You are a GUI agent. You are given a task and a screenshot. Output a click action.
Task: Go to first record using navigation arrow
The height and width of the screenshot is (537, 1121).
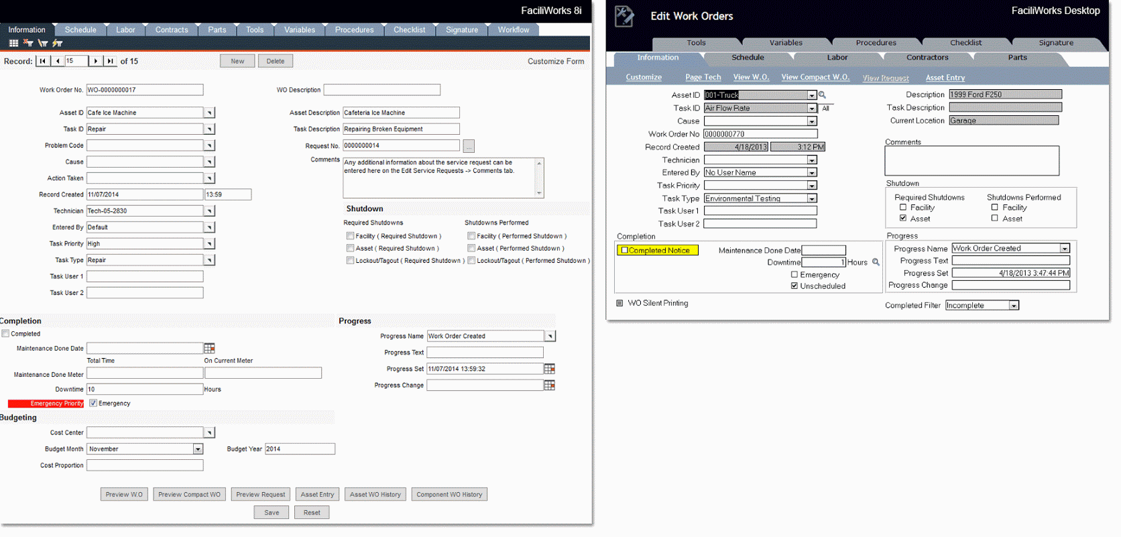point(43,61)
